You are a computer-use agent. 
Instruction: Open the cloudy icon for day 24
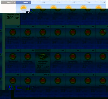coord(43,56)
